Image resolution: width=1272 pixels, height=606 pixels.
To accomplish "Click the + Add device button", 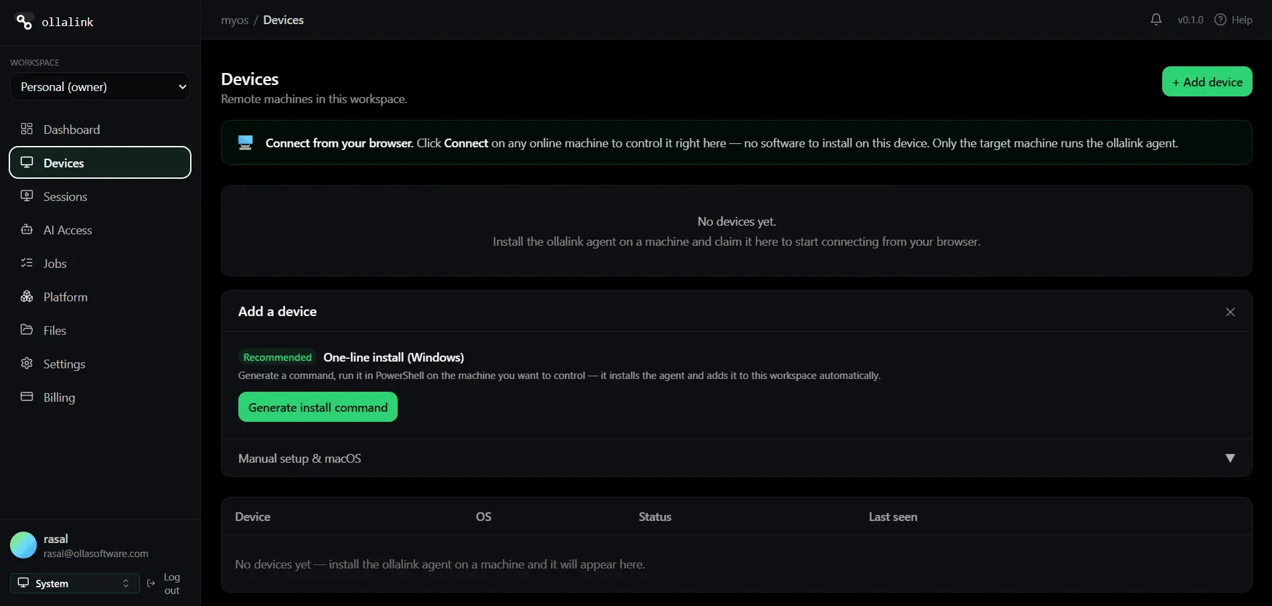I will pyautogui.click(x=1207, y=82).
